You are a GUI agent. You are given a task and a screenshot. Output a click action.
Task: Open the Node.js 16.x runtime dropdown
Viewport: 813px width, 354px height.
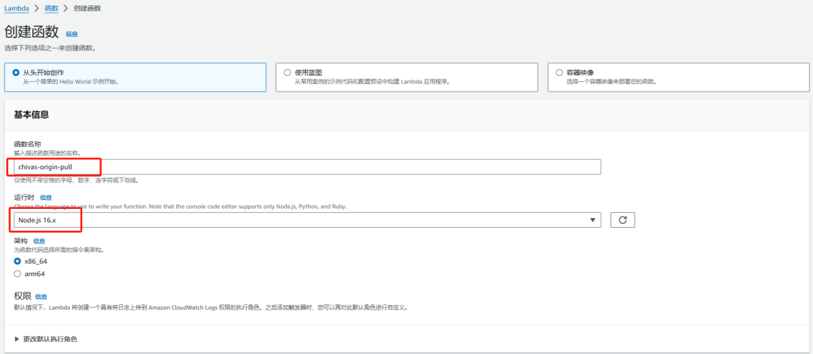click(307, 219)
